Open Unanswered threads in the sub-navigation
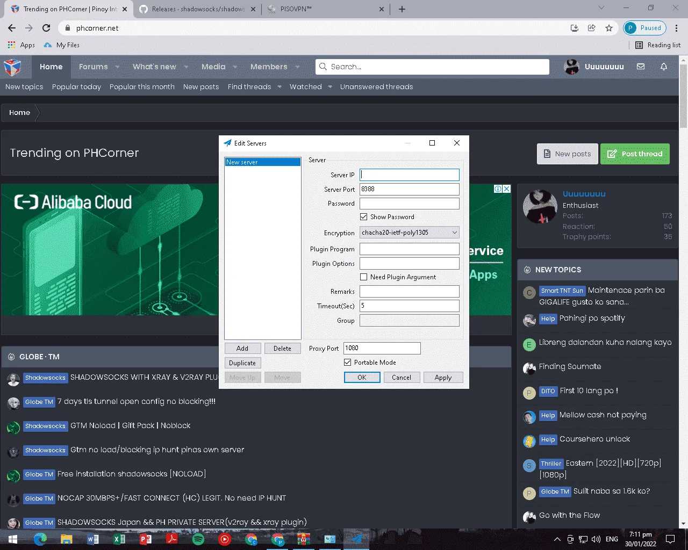Image resolution: width=688 pixels, height=550 pixels. click(x=377, y=87)
